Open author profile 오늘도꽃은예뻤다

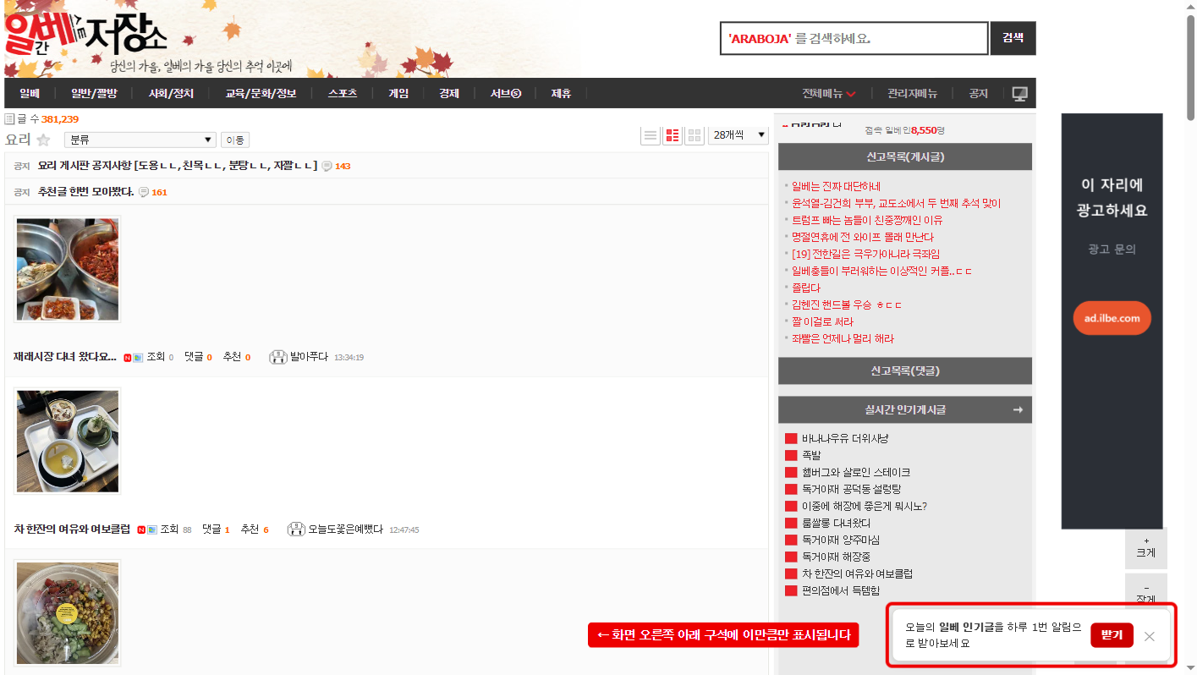click(345, 529)
